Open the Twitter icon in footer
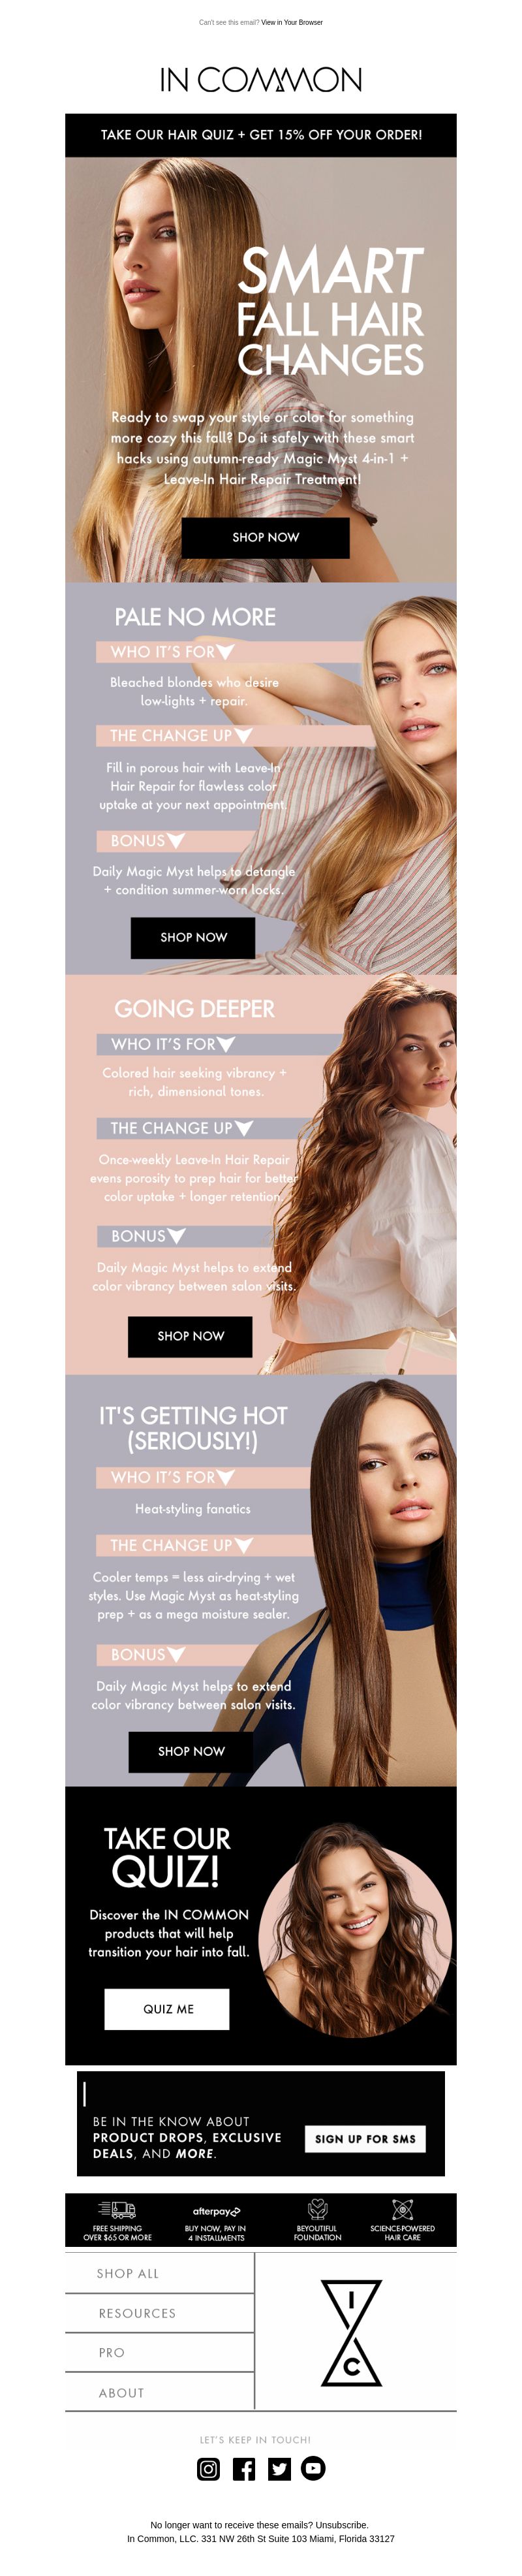This screenshot has height=2576, width=522. (279, 2468)
